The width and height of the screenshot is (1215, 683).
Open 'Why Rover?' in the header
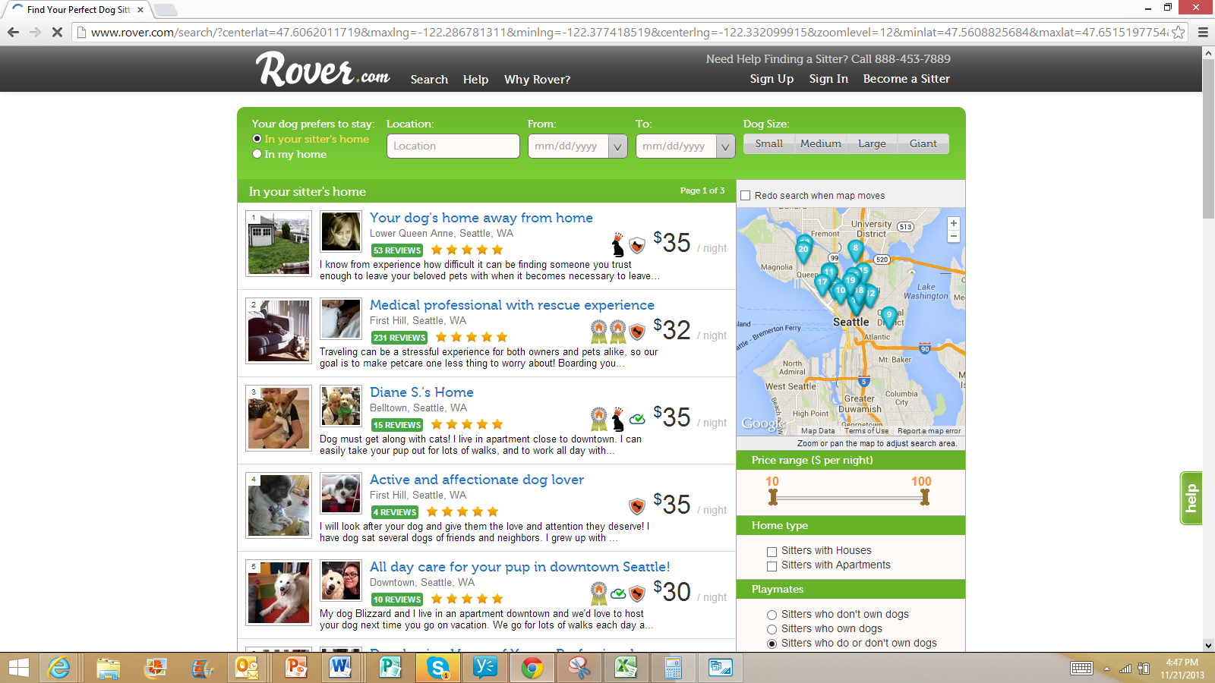(537, 80)
